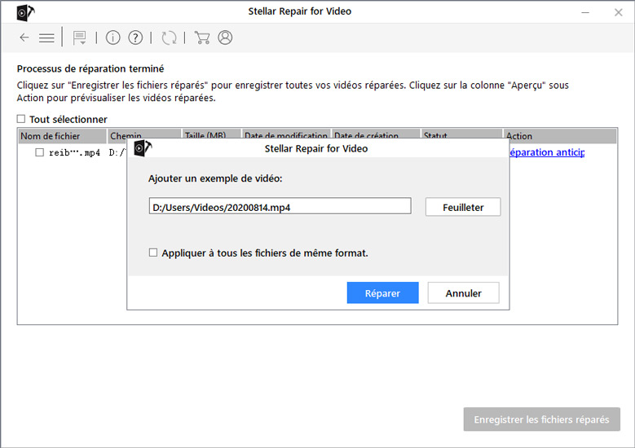Check the reib….mp4 file row checkbox

tap(39, 152)
